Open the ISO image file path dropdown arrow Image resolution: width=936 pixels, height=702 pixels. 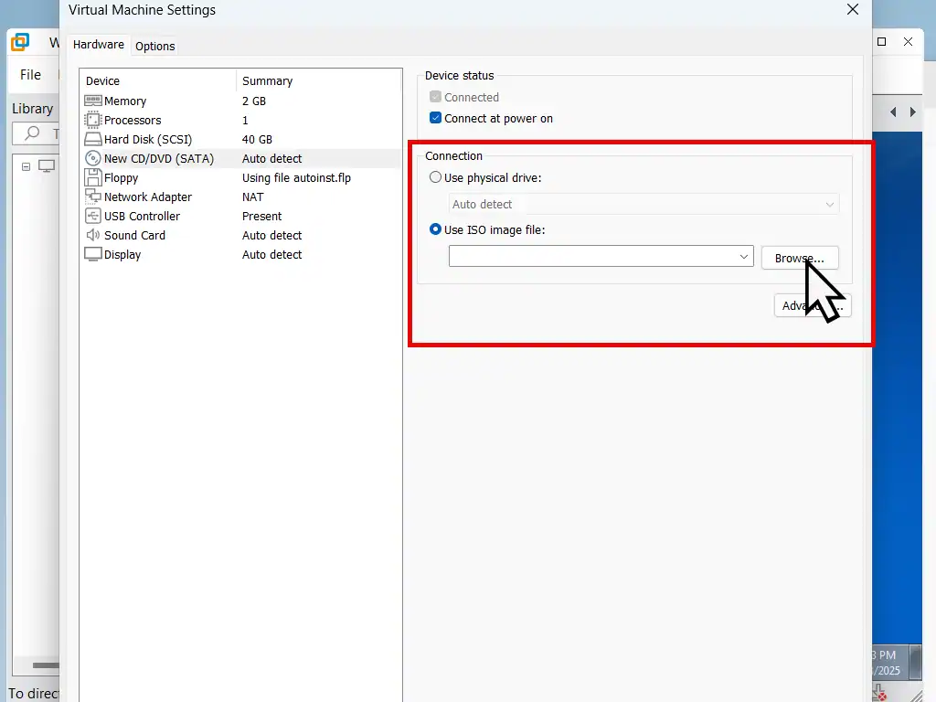744,257
